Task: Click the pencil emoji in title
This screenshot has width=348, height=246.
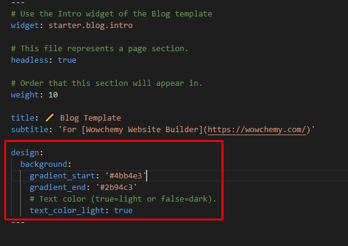Action: [x=49, y=118]
